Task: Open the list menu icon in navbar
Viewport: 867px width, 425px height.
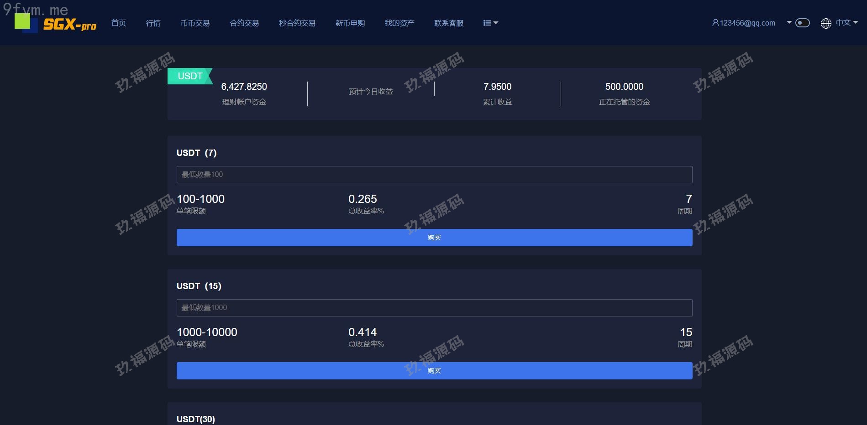Action: (x=487, y=23)
